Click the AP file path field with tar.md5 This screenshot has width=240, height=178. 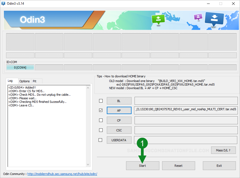(x=186, y=110)
